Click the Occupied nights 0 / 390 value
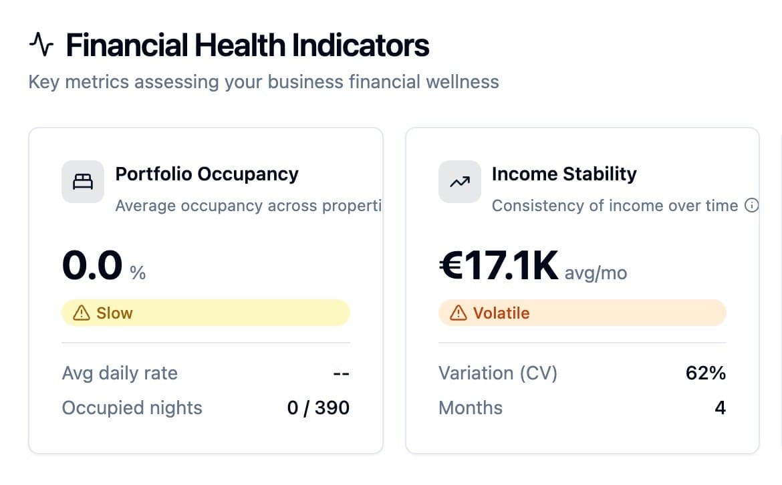Viewport: 782px width, 485px height. 318,408
